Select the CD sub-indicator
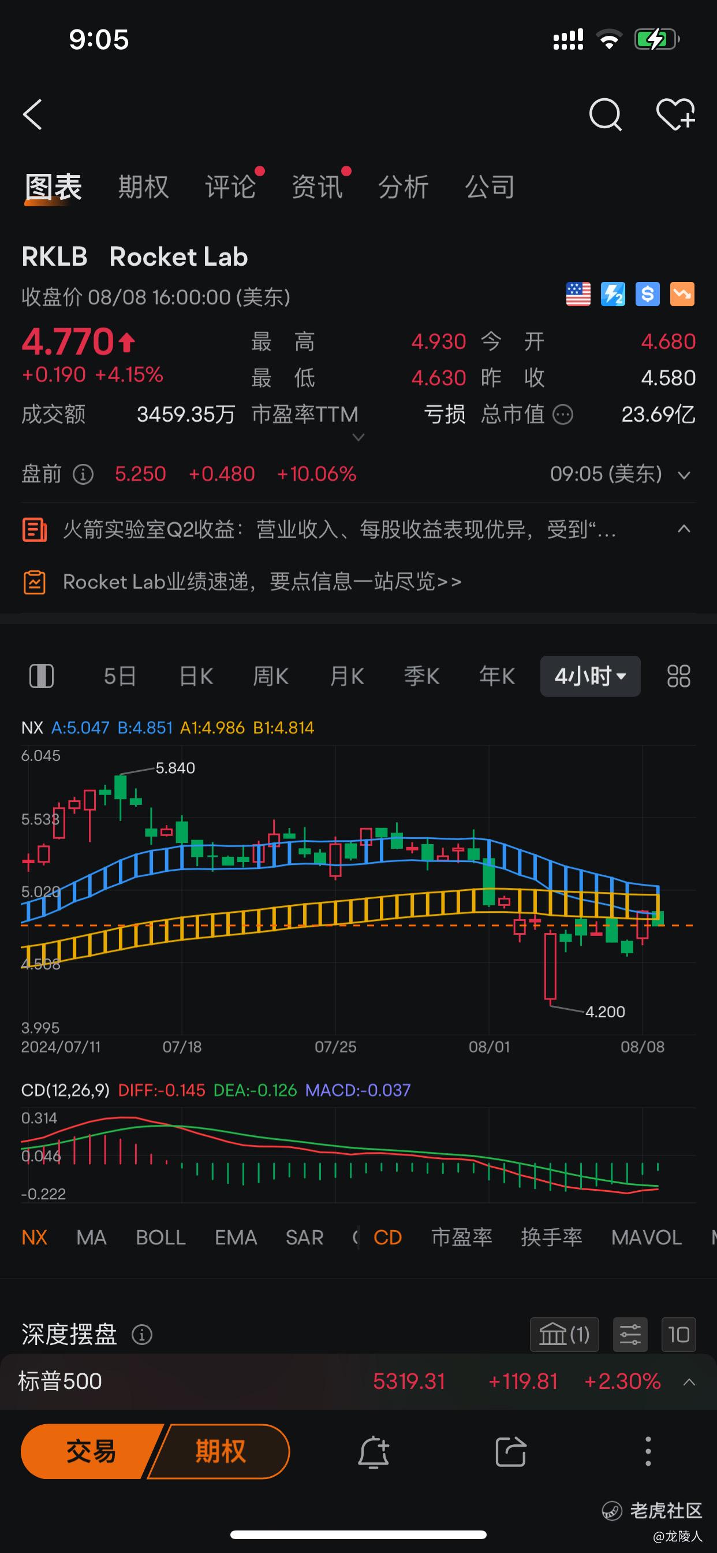This screenshot has height=1553, width=717. pyautogui.click(x=387, y=1237)
